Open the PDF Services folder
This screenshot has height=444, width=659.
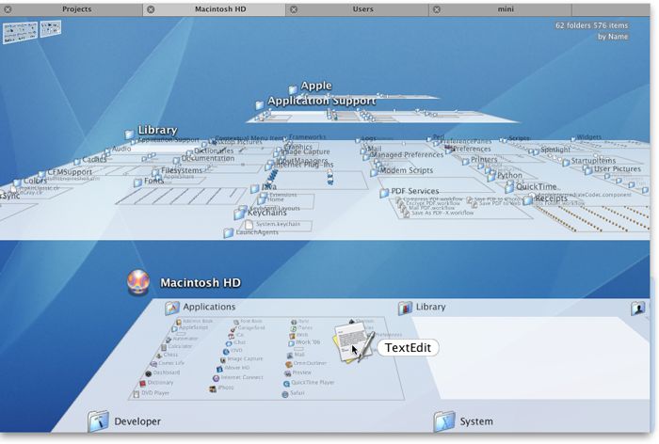[384, 192]
